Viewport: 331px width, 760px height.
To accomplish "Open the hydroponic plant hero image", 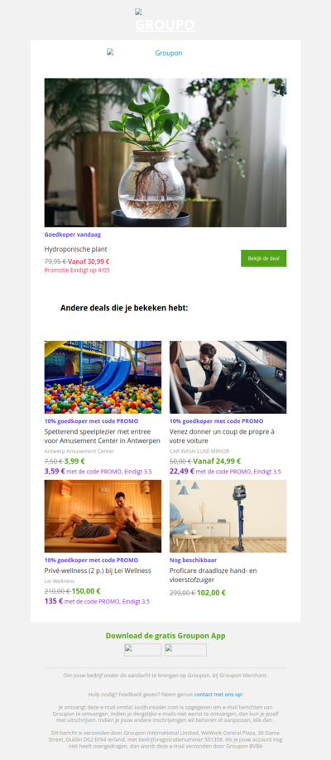I will coord(165,152).
